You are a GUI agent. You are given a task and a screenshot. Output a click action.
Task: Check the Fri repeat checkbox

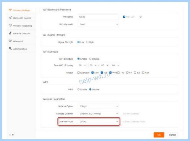pos(127,73)
